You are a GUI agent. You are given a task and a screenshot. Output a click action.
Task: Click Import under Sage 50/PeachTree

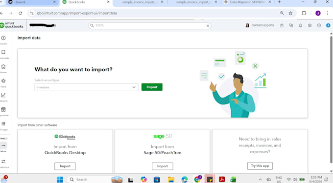163,166
